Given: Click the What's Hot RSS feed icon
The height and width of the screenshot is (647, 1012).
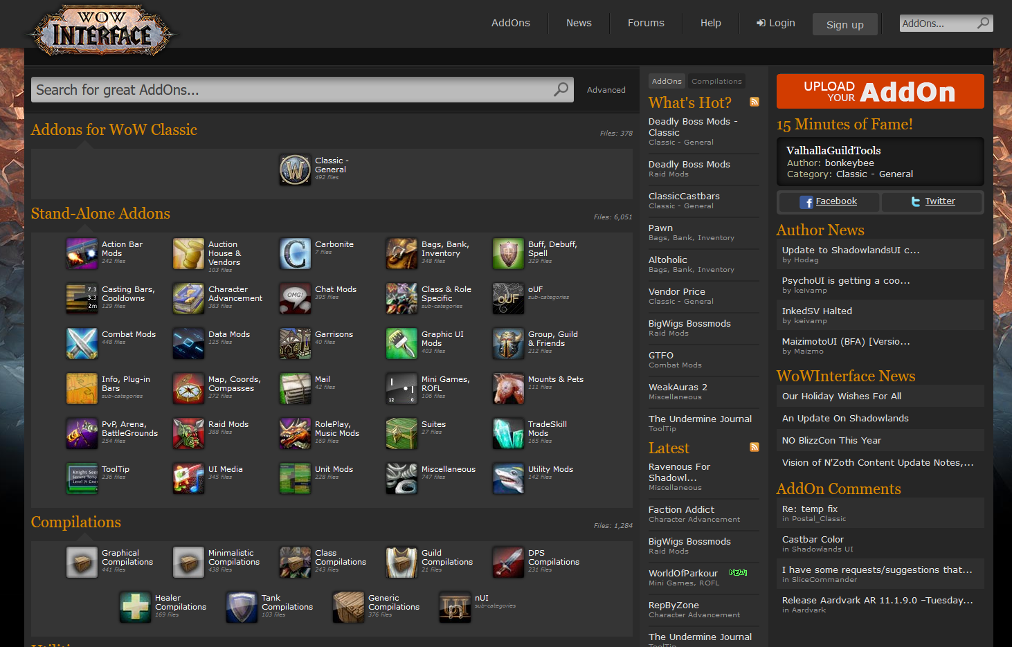Looking at the screenshot, I should [x=755, y=102].
